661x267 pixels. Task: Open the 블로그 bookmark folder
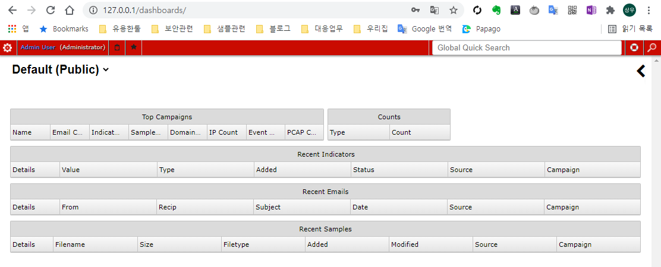click(x=273, y=29)
